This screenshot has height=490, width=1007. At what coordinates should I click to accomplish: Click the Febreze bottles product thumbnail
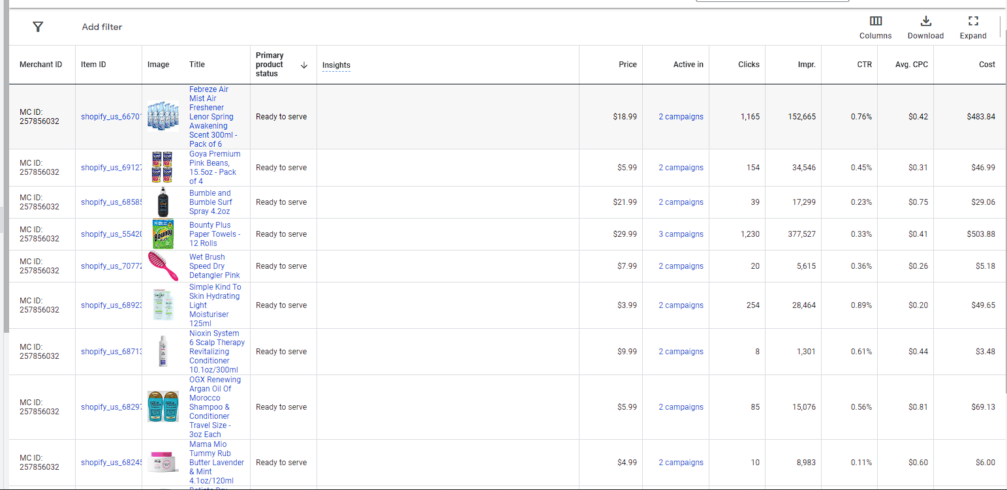pos(163,117)
